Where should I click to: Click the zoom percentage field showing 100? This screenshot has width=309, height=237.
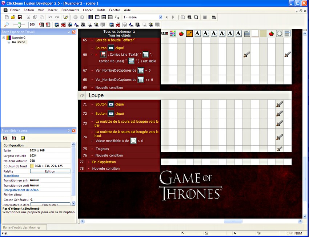tap(32, 25)
